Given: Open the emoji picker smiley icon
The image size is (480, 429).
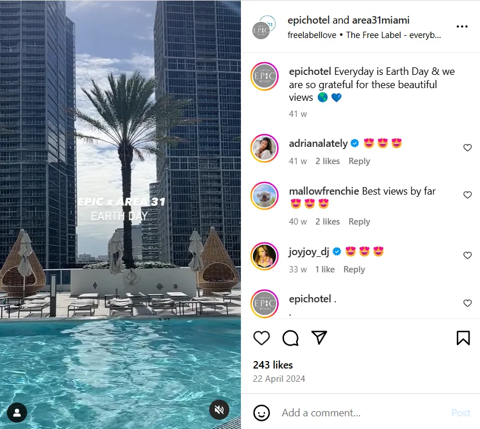Looking at the screenshot, I should pyautogui.click(x=262, y=413).
